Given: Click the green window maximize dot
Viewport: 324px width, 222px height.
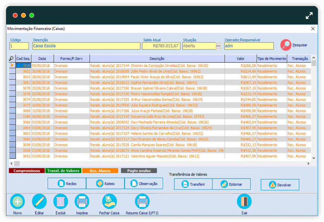Looking at the screenshot, I should coord(32,15).
